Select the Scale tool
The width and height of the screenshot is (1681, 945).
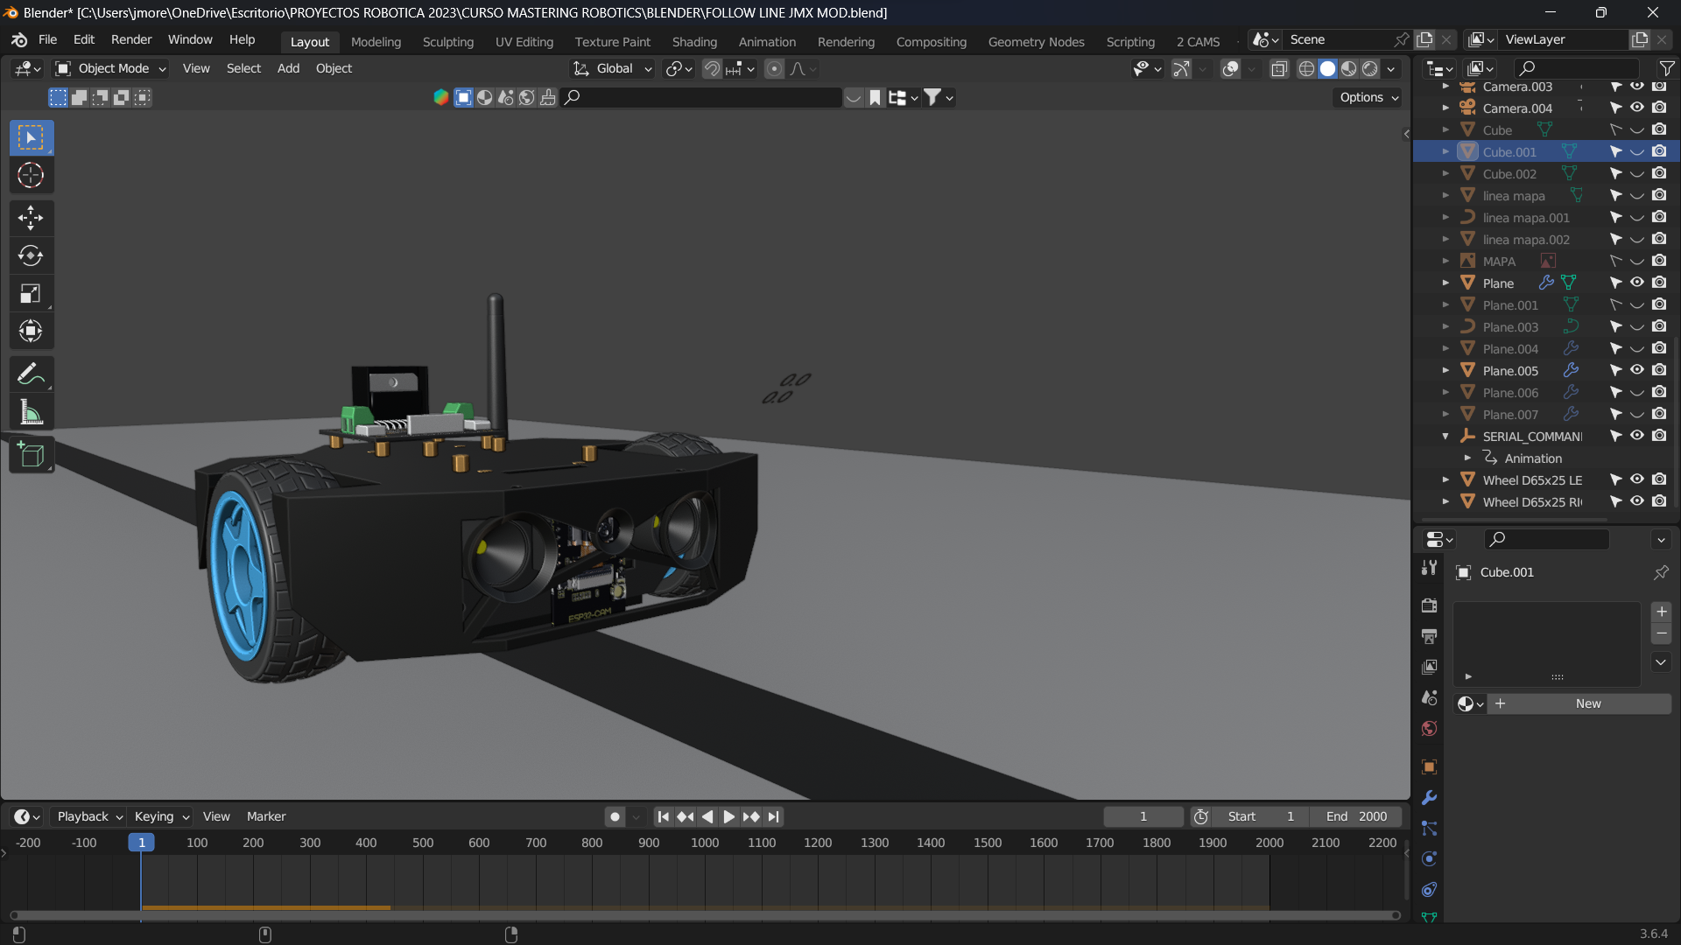(x=31, y=294)
